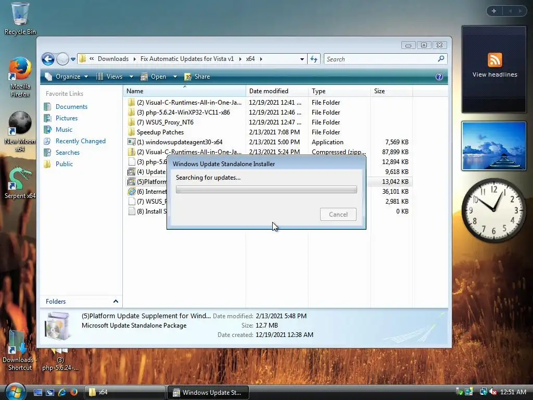Click inside the Search field

pos(380,59)
